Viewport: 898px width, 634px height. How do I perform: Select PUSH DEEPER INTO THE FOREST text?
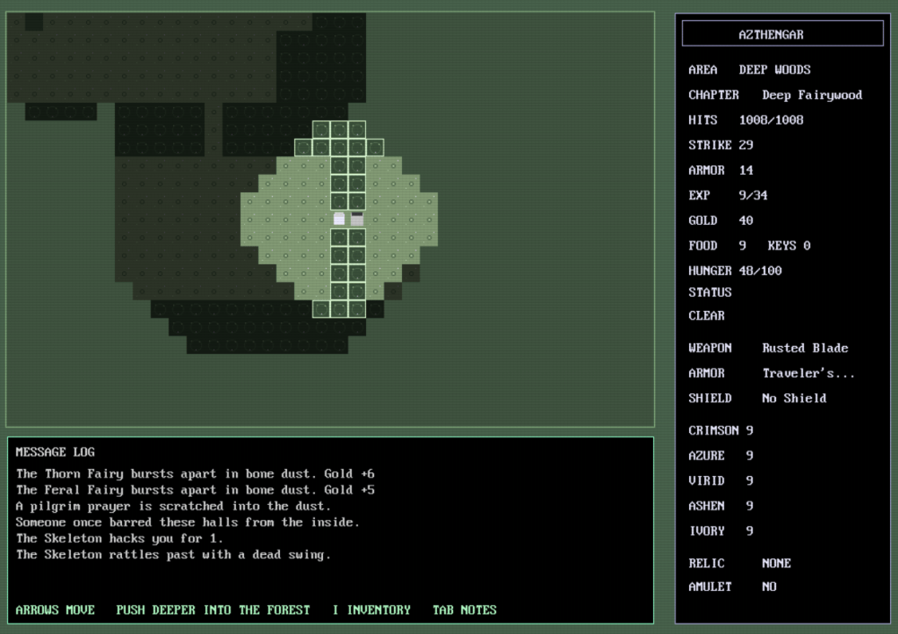click(x=213, y=609)
